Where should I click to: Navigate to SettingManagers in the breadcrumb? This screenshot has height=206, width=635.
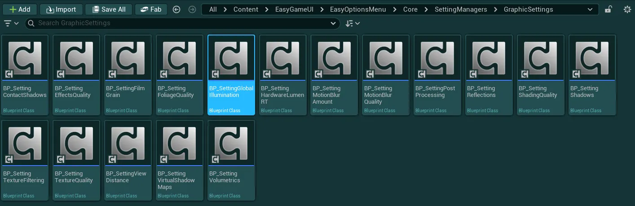tap(461, 9)
